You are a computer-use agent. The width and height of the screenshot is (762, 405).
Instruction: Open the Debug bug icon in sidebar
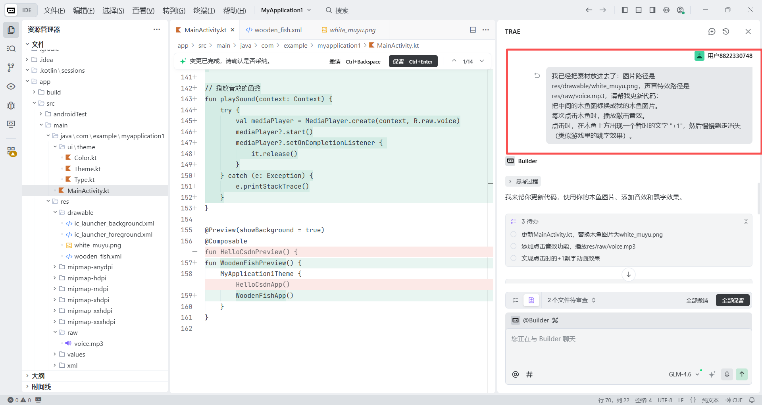coord(11,105)
